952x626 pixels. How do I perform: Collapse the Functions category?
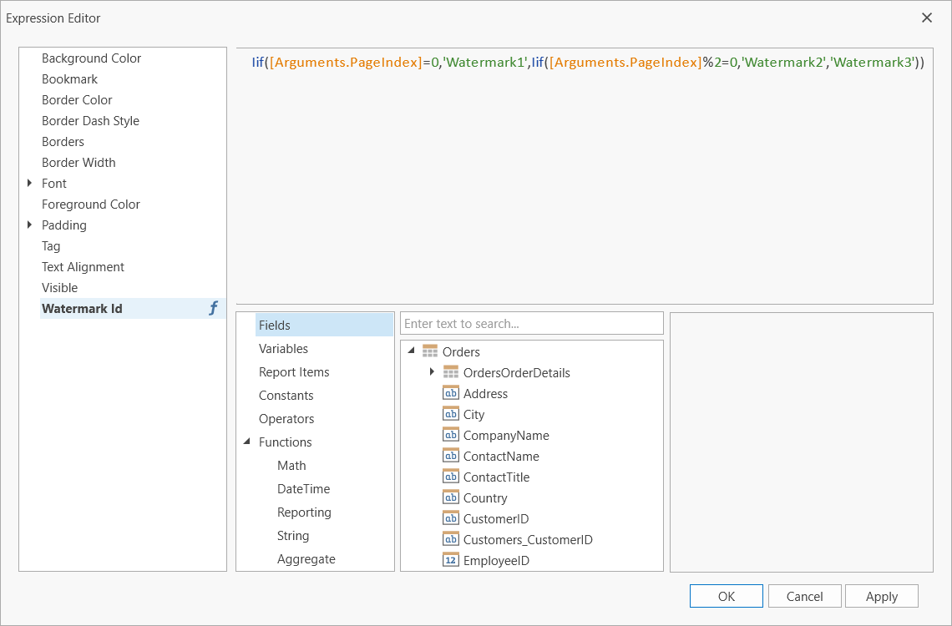246,442
